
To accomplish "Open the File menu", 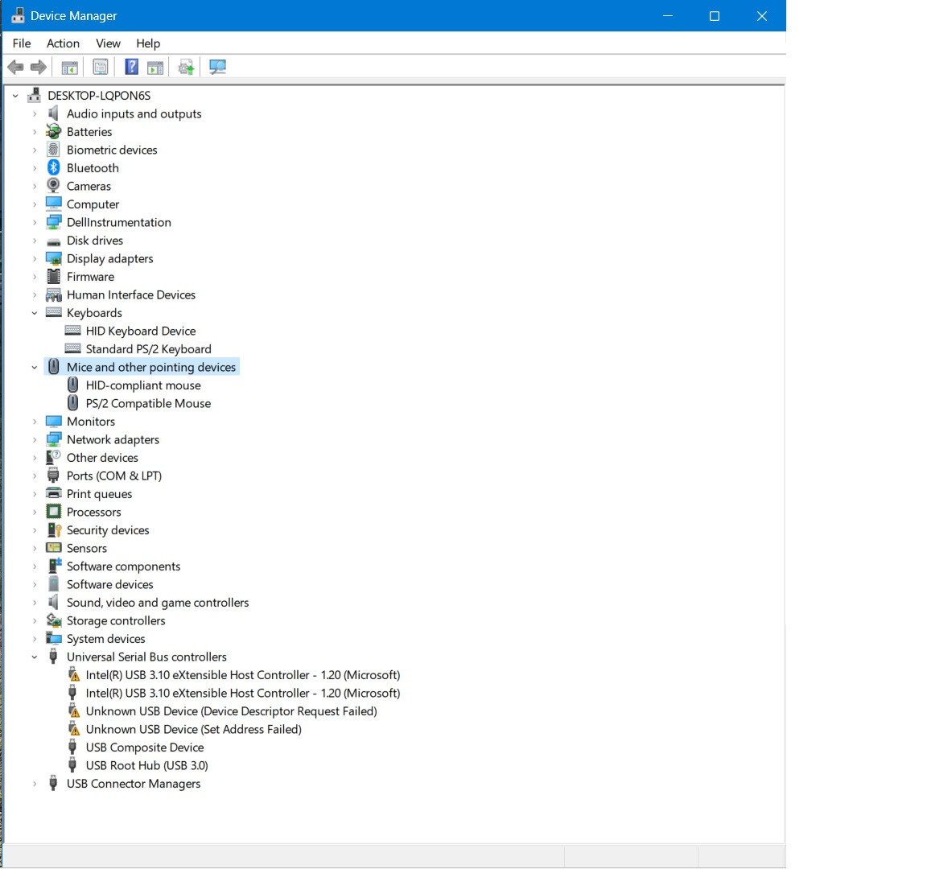I will pyautogui.click(x=22, y=43).
